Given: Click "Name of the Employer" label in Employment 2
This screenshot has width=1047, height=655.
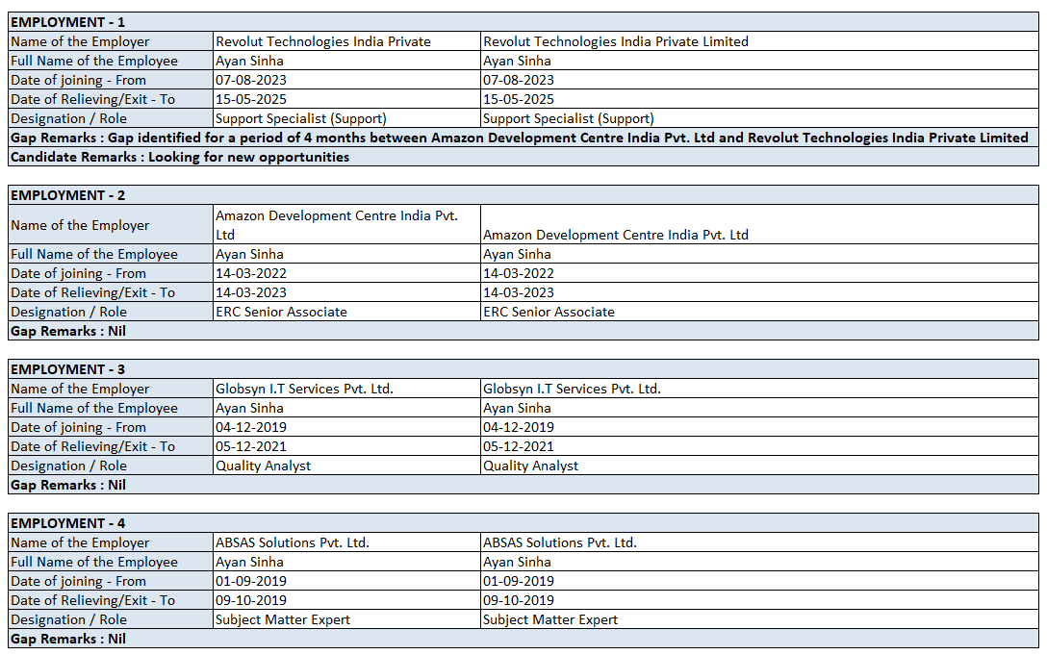Looking at the screenshot, I should (81, 225).
